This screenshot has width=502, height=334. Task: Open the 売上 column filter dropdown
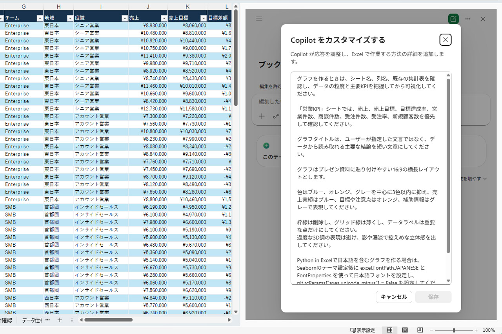click(164, 18)
